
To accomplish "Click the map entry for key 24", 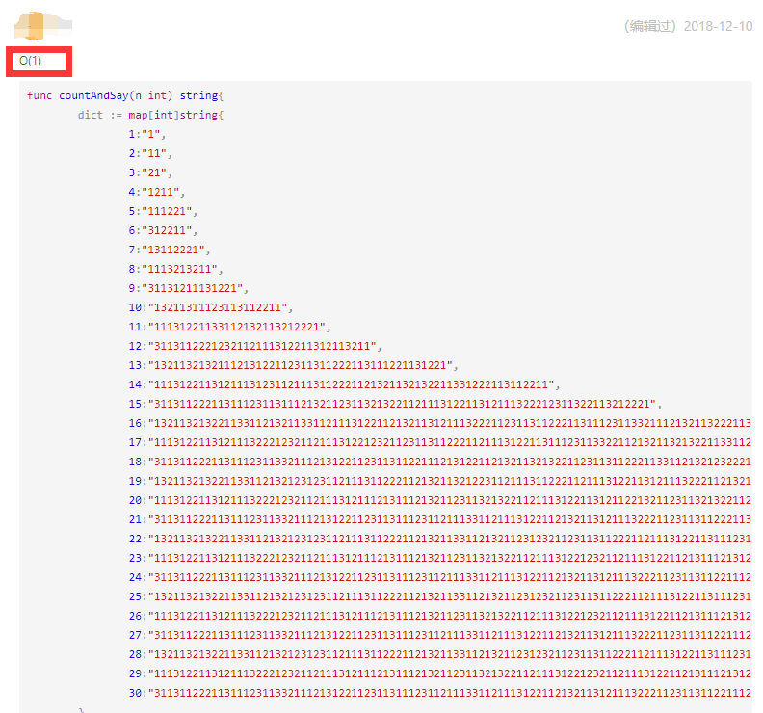I will tap(440, 578).
